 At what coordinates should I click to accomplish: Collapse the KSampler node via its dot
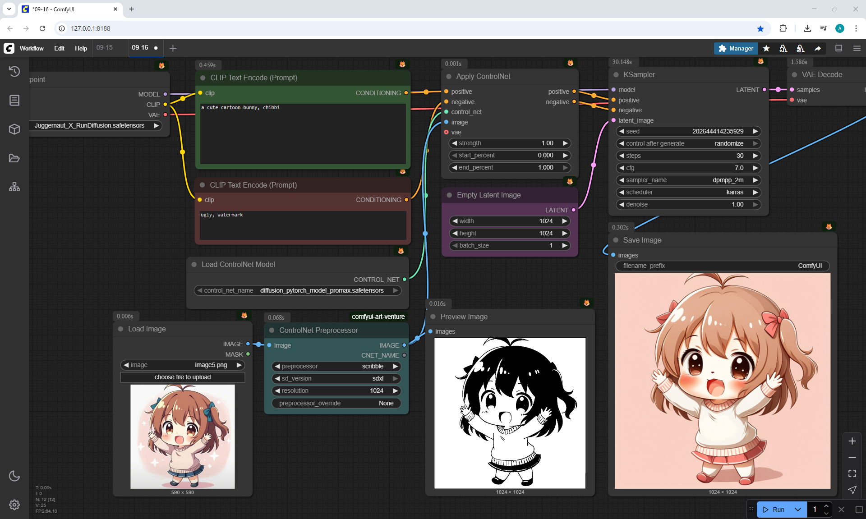pyautogui.click(x=616, y=75)
